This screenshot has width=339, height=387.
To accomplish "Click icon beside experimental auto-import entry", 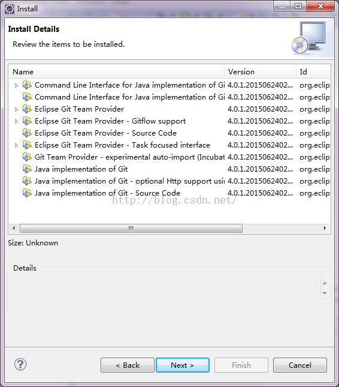I will click(x=27, y=157).
